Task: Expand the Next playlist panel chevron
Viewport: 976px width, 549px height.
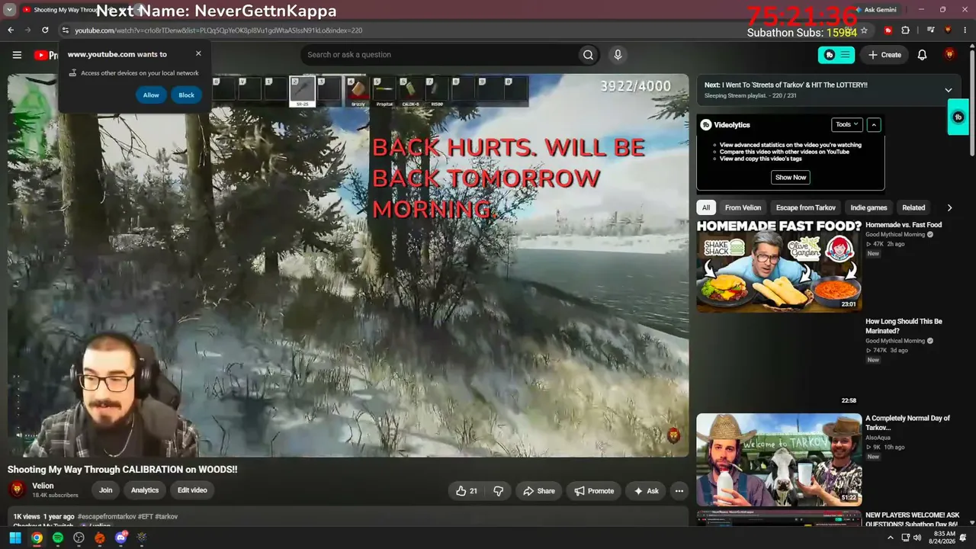Action: click(949, 90)
